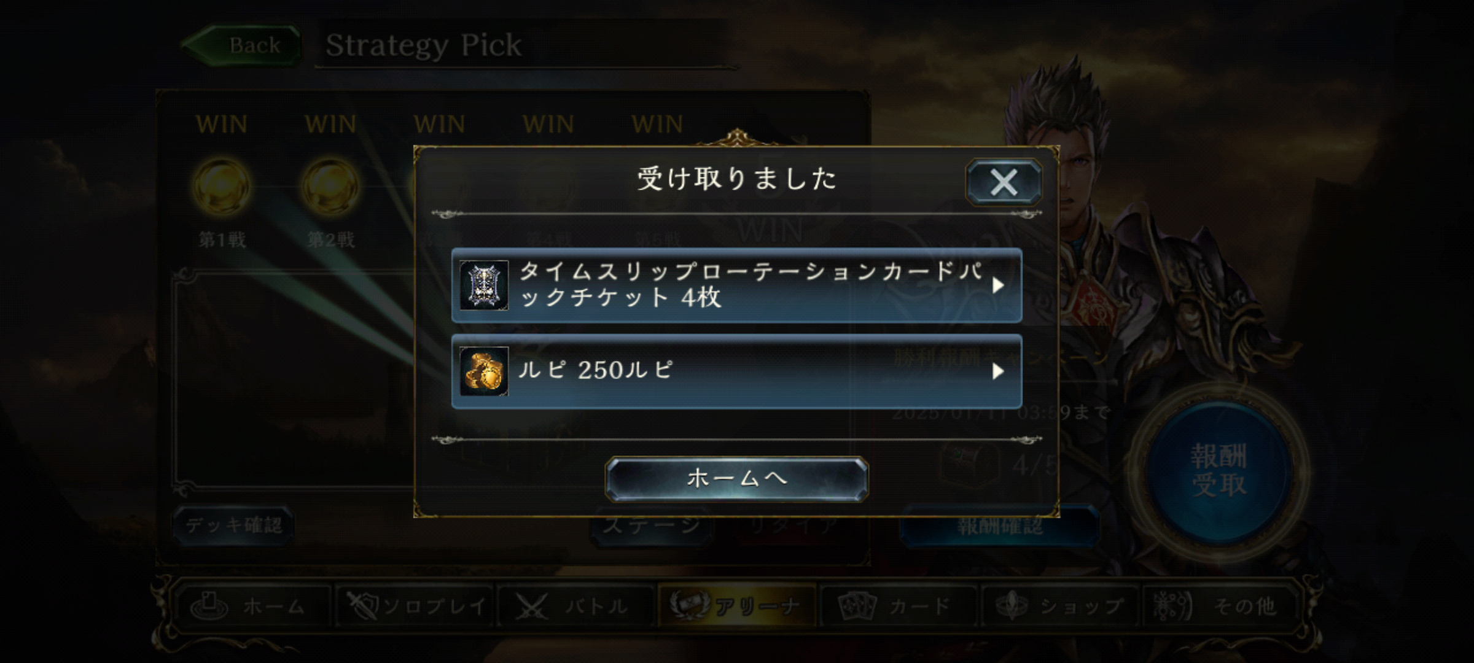Click the gold rupee coins icon

pyautogui.click(x=484, y=371)
